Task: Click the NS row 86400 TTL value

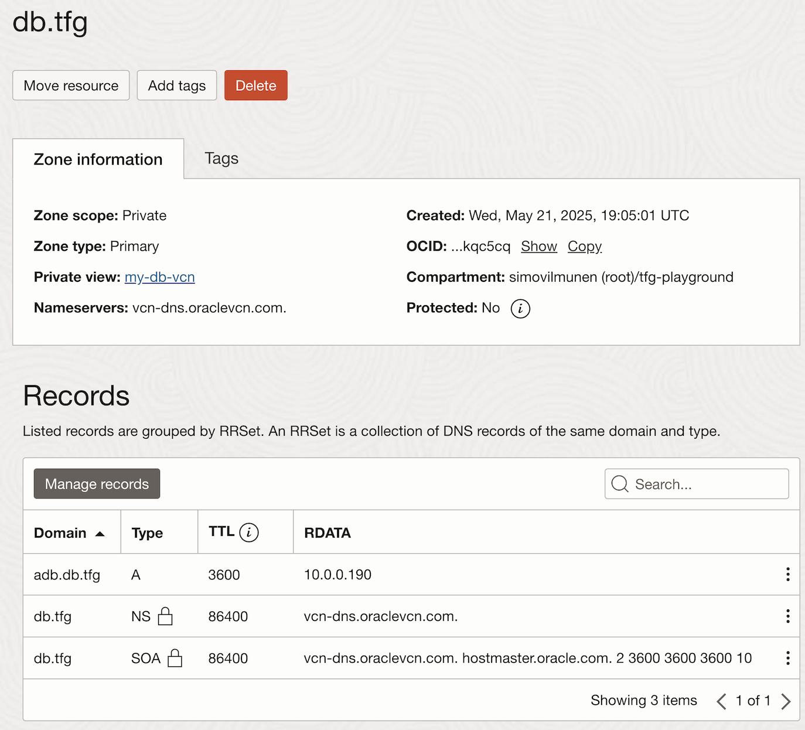Action: (x=228, y=616)
